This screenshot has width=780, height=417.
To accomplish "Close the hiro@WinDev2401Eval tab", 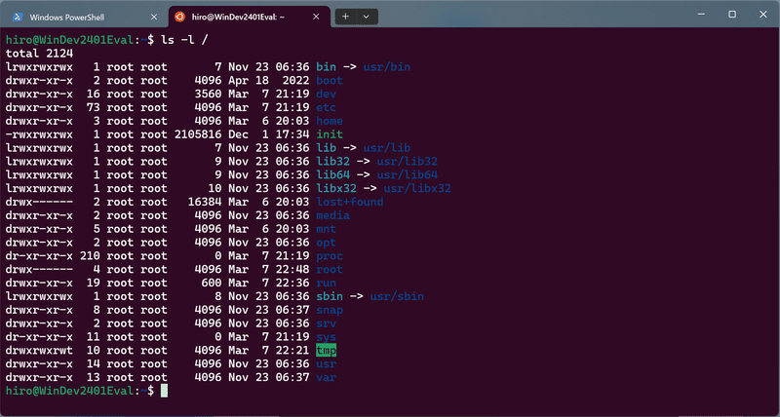I will [316, 17].
